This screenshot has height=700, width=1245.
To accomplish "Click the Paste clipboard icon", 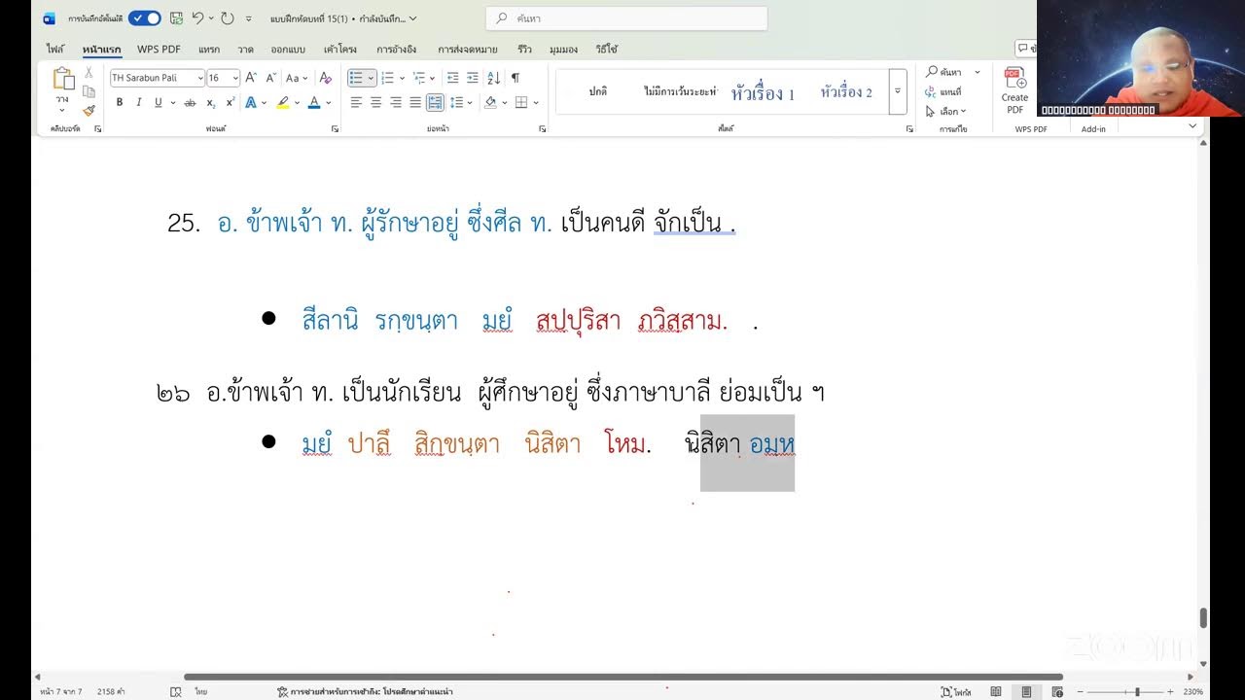I will pos(63,80).
